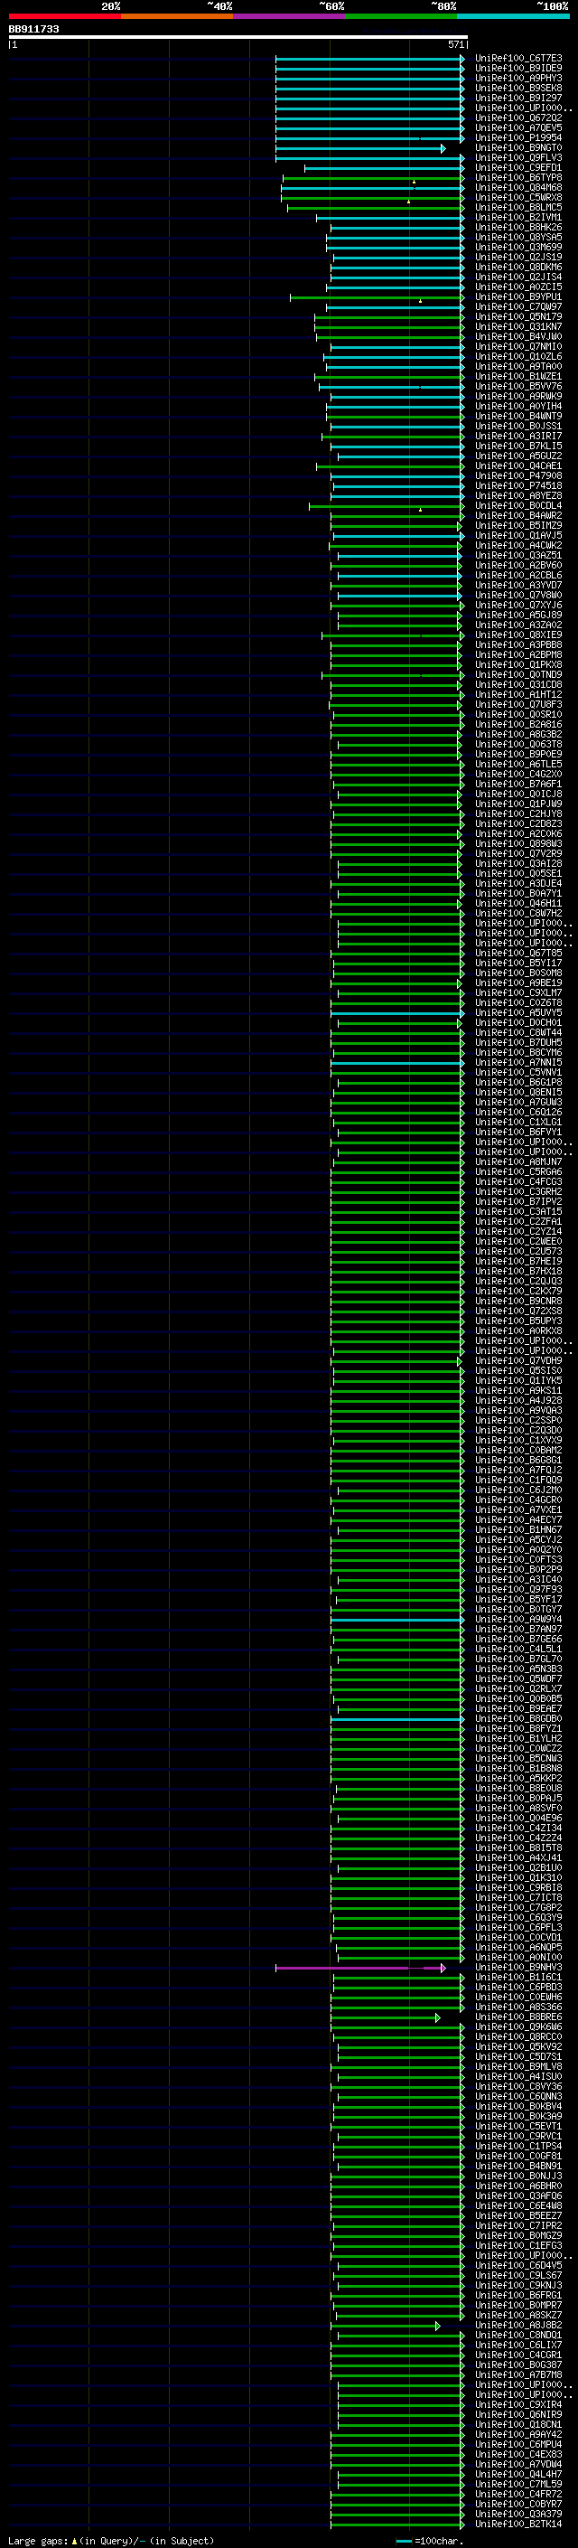Image resolution: width=578 pixels, height=2548 pixels.
Task: Open hit UniRef100_P19954
Action: 518,137
